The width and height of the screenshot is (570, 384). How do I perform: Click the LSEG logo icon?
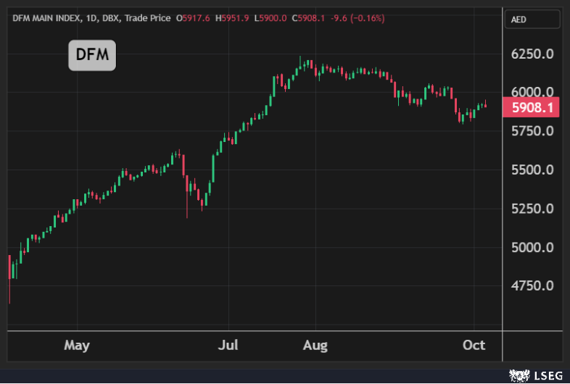point(519,375)
